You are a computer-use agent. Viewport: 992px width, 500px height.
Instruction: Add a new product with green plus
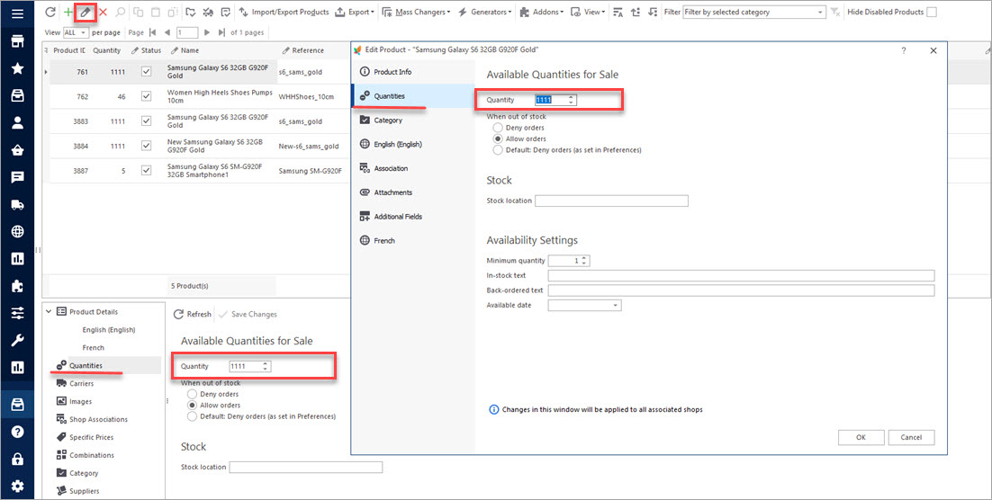coord(68,12)
